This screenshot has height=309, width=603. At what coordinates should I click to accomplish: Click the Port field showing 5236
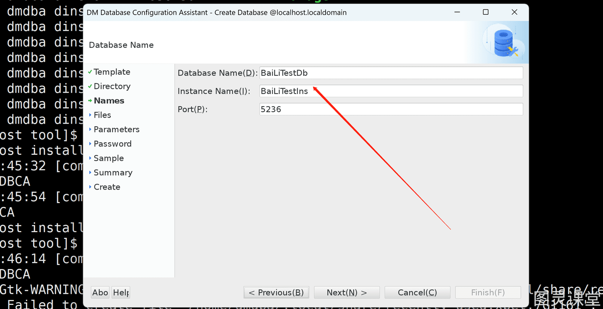pyautogui.click(x=391, y=109)
